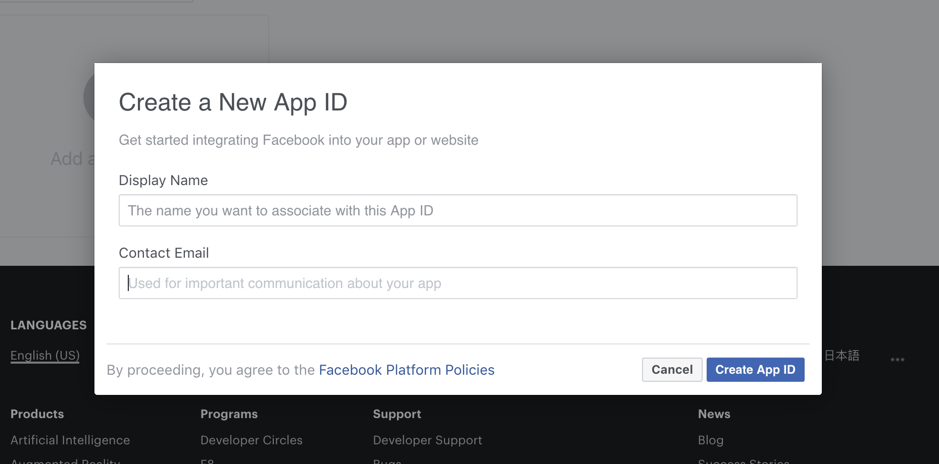Click the Support footer heading
939x464 pixels.
397,414
